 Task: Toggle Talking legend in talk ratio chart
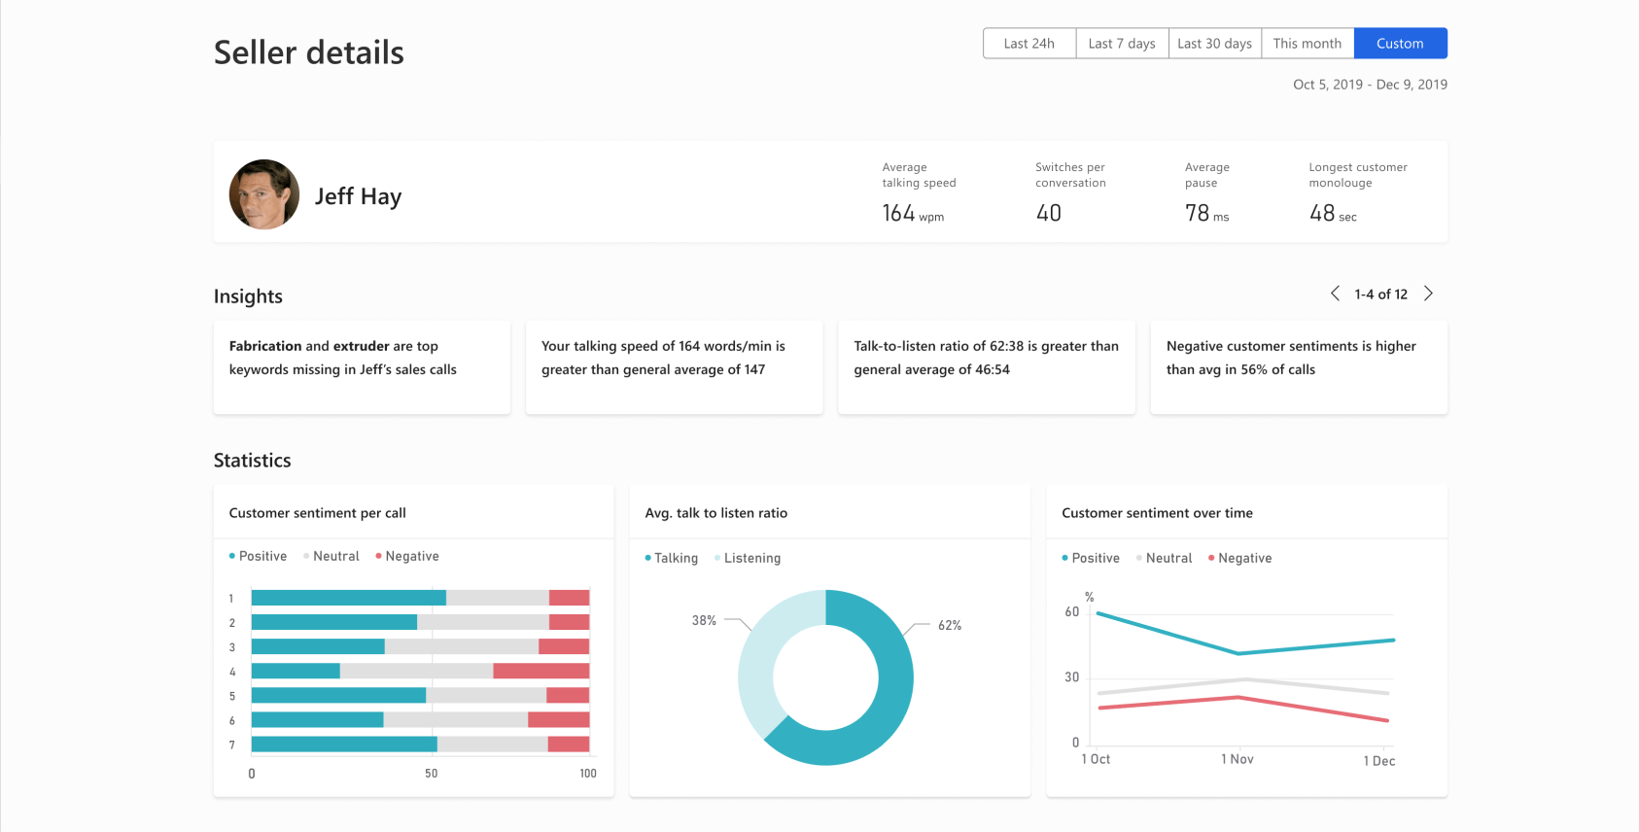[672, 558]
